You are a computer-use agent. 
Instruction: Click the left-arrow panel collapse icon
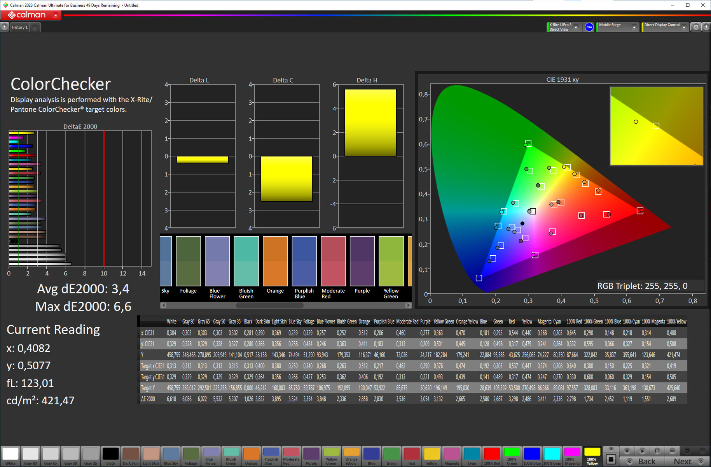706,27
